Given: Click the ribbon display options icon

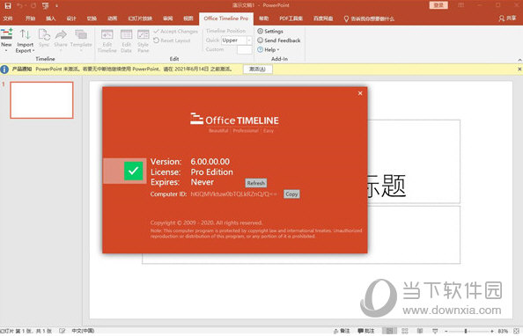Looking at the screenshot, I should [461, 5].
